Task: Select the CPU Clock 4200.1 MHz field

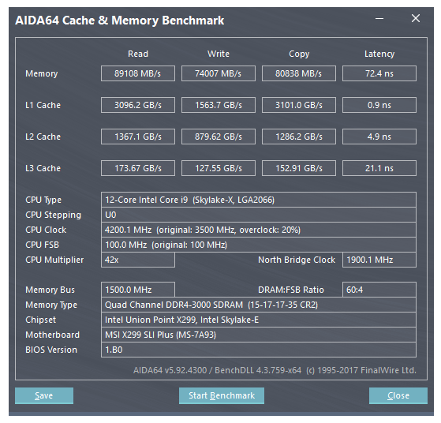Action: tap(259, 230)
